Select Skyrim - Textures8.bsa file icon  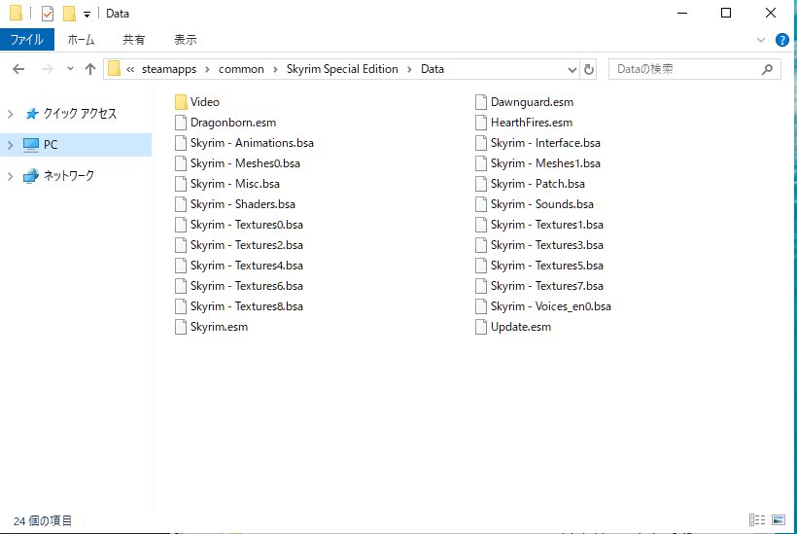click(181, 306)
